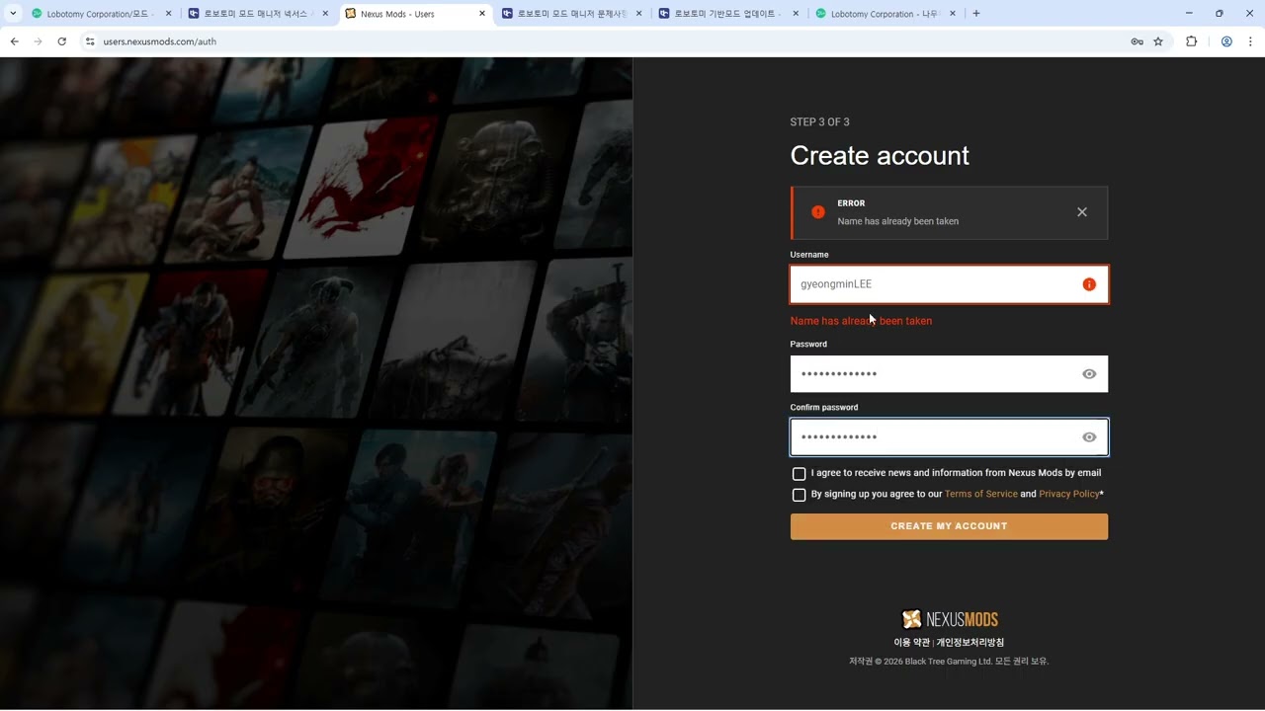Open the Terms of Service link
1265x711 pixels.
[x=980, y=494]
